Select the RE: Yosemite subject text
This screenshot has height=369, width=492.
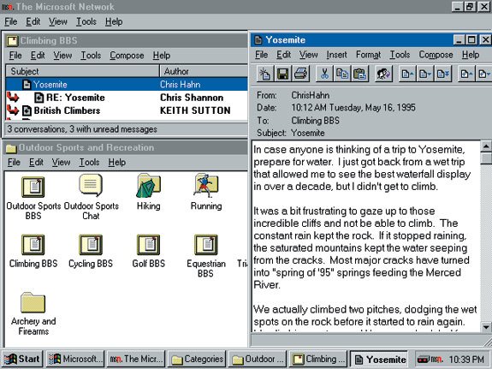click(75, 98)
